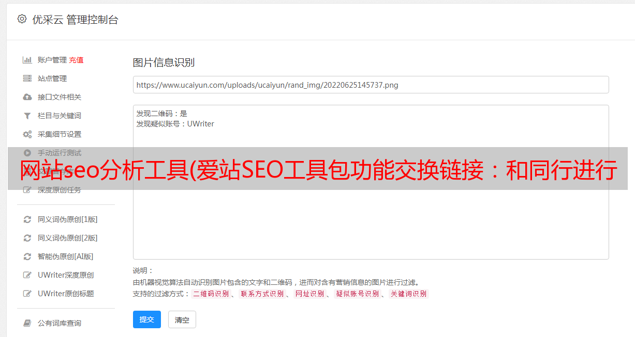635x337 pixels.
Task: Select 接口文件相关 in sidebar
Action: (60, 97)
